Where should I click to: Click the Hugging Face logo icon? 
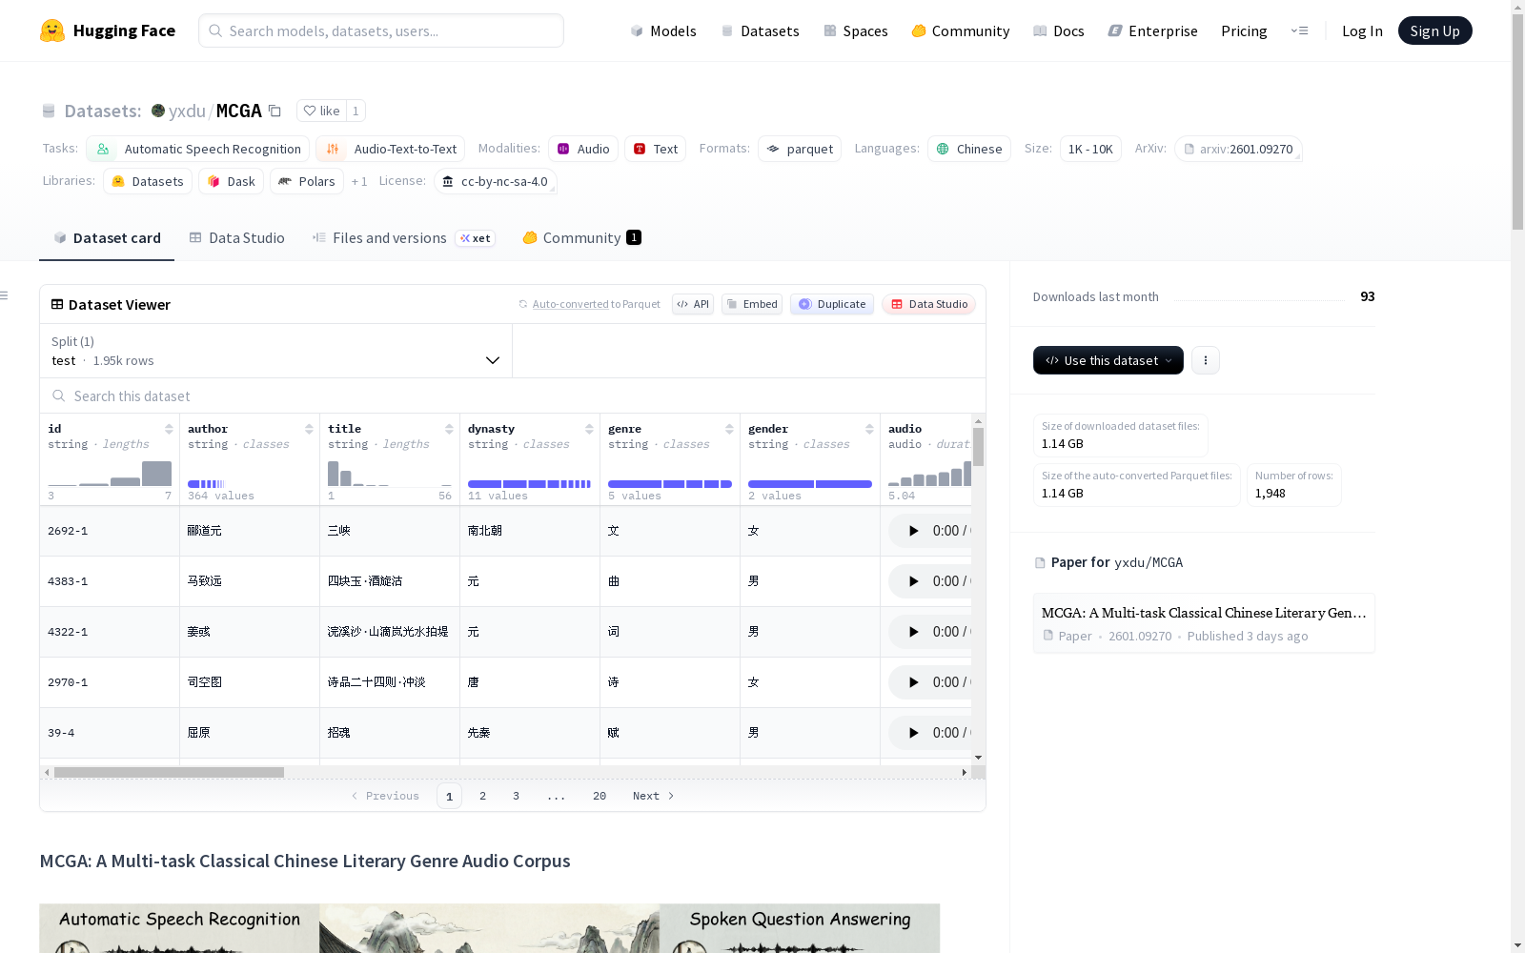(x=52, y=30)
